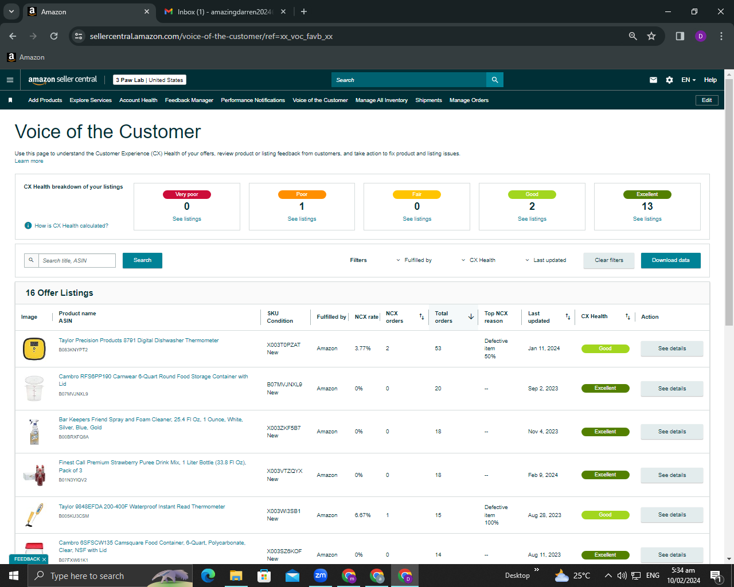The width and height of the screenshot is (734, 587).
Task: Sort the table by Last updated column
Action: click(x=568, y=316)
